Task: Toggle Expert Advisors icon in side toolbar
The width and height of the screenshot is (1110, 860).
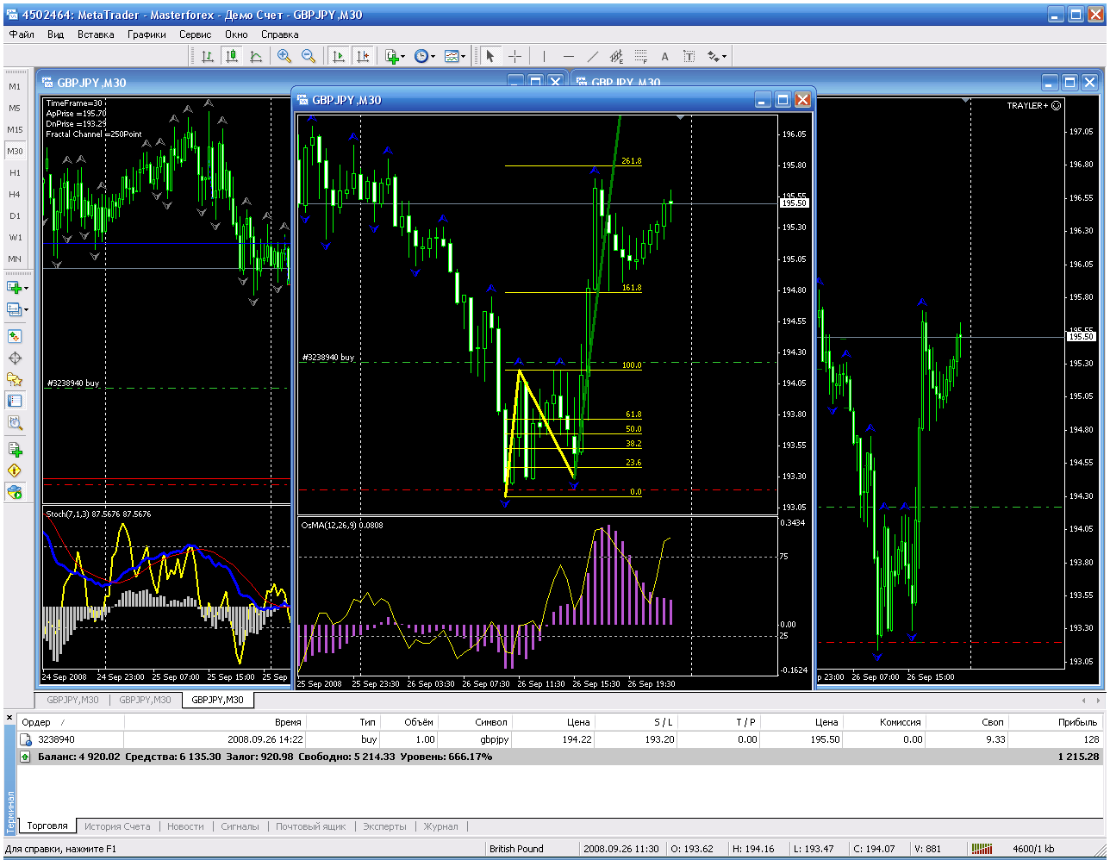Action: (15, 492)
